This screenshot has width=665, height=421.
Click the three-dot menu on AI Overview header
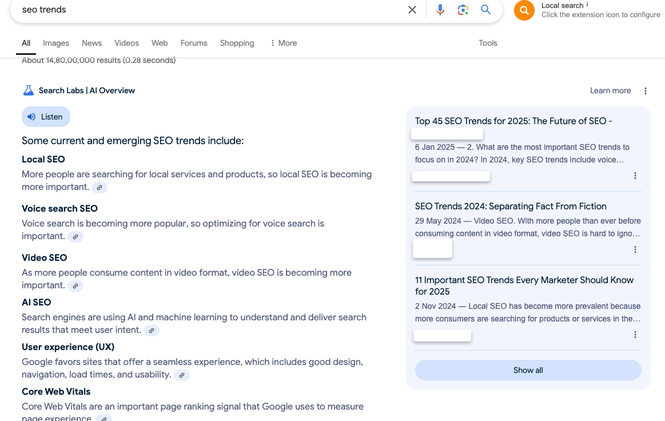click(646, 90)
